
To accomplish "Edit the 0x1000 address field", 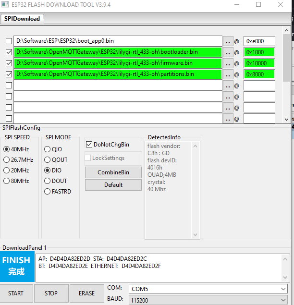I will pos(259,52).
